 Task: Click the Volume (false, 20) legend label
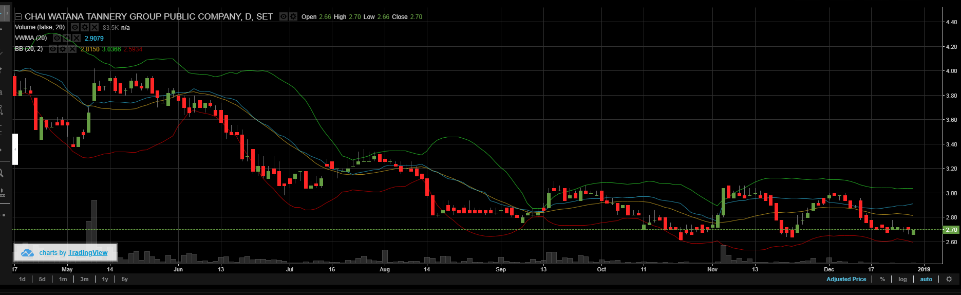point(40,27)
